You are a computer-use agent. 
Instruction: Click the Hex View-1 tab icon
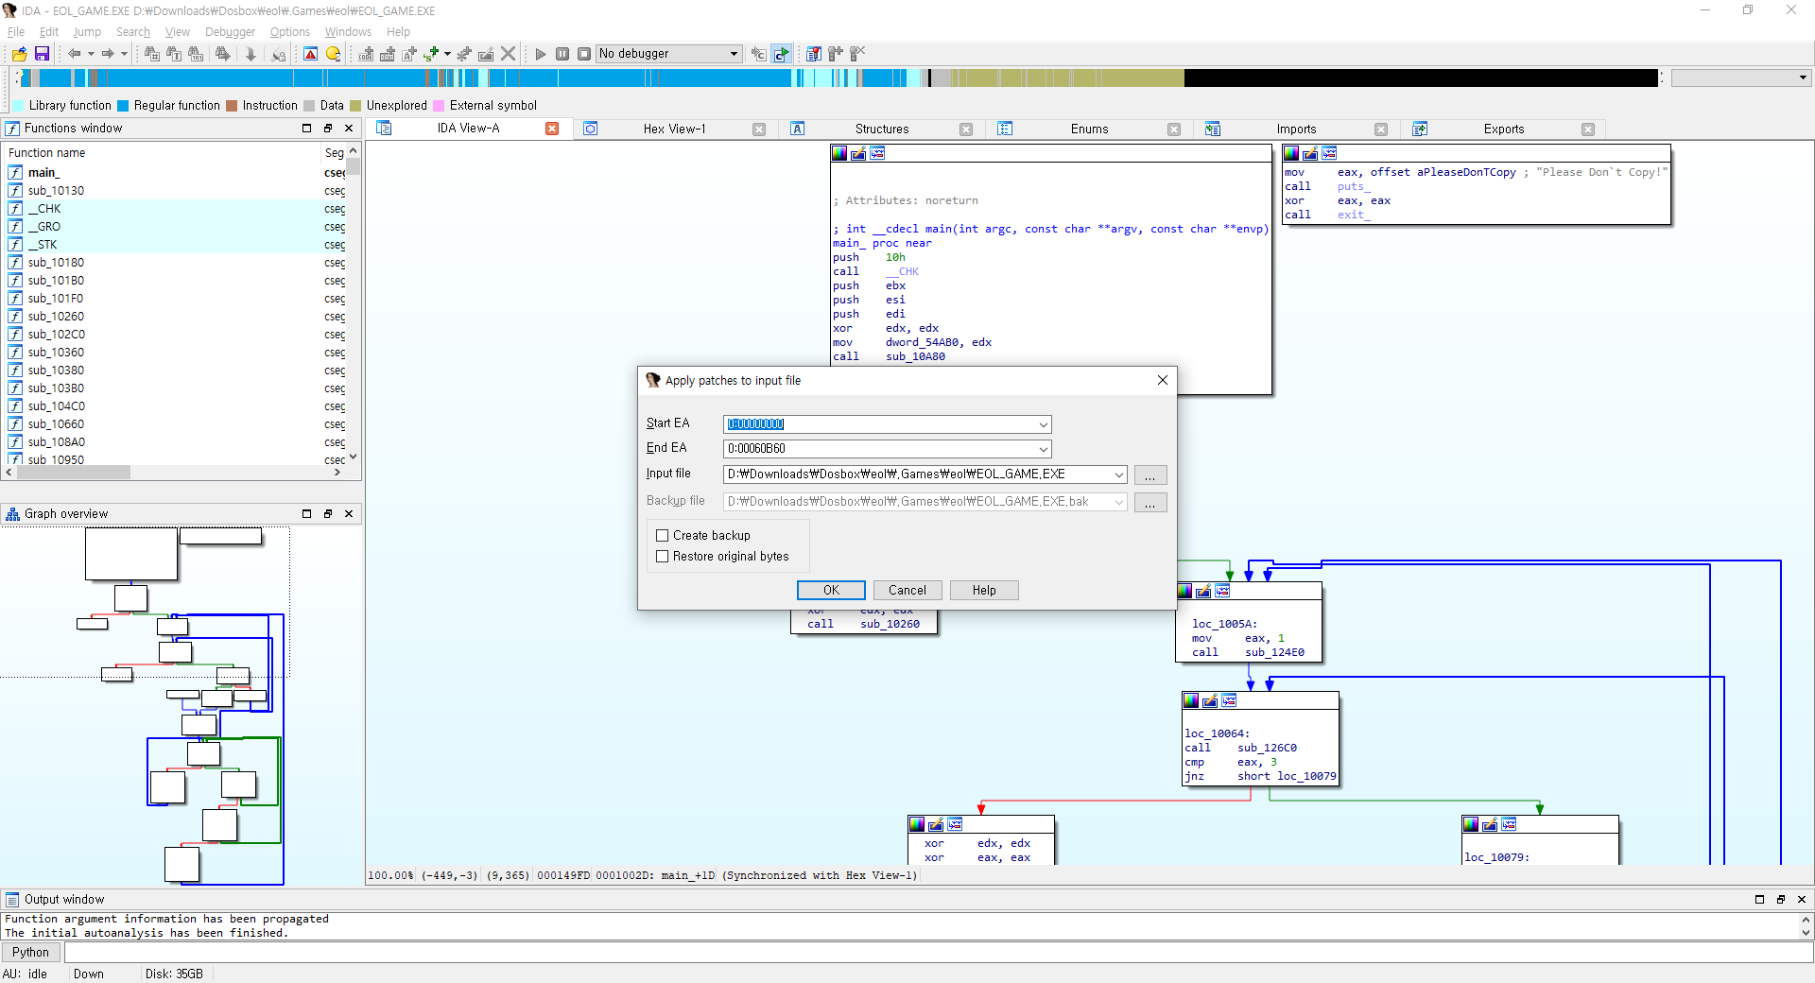[591, 129]
